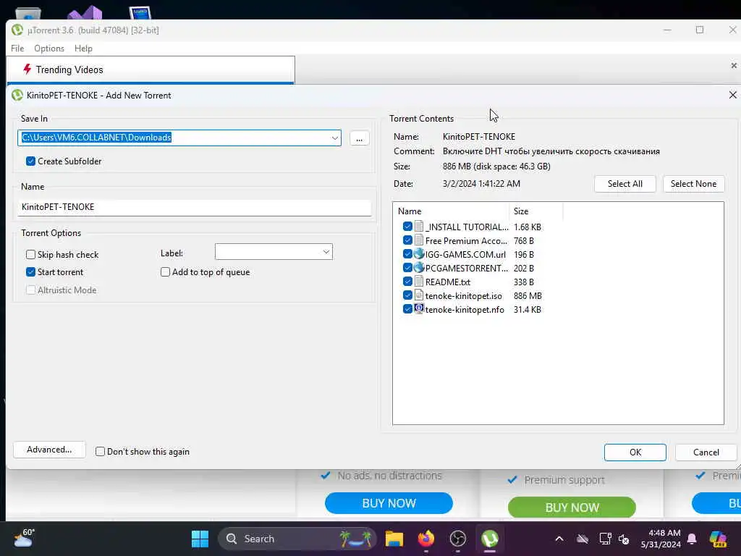Viewport: 741px width, 556px height.
Task: Confirm with the OK button
Action: (x=635, y=452)
